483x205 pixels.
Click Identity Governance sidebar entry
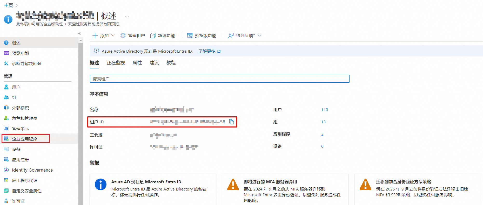click(32, 170)
